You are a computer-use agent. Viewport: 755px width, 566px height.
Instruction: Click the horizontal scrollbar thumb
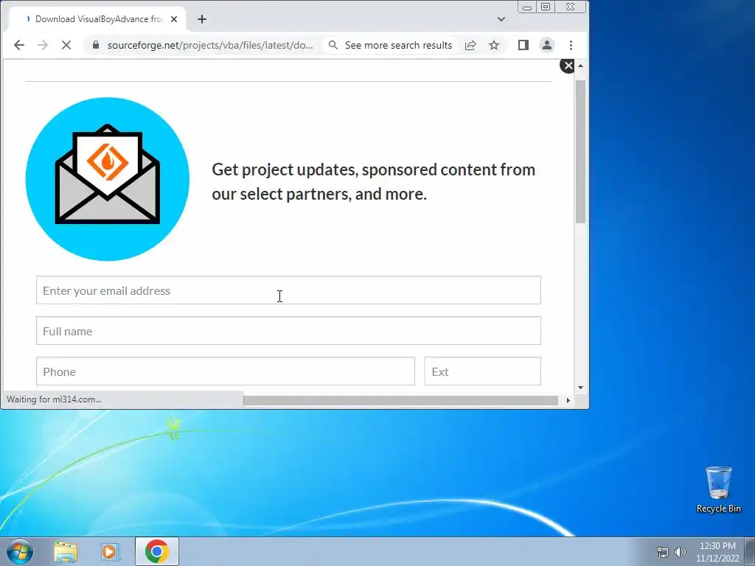click(x=400, y=400)
